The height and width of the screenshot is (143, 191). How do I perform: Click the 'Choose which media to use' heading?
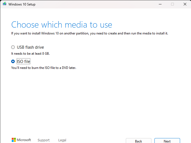[x=62, y=25]
